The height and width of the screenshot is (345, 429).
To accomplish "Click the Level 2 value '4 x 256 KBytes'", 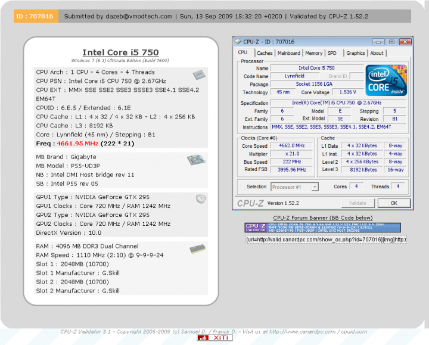I will pos(362,161).
